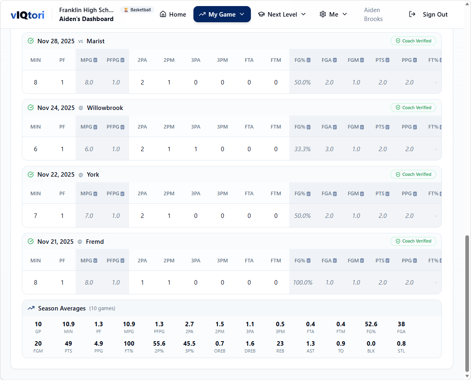The image size is (471, 380).
Task: Click the Season Averages trend icon
Action: click(31, 308)
